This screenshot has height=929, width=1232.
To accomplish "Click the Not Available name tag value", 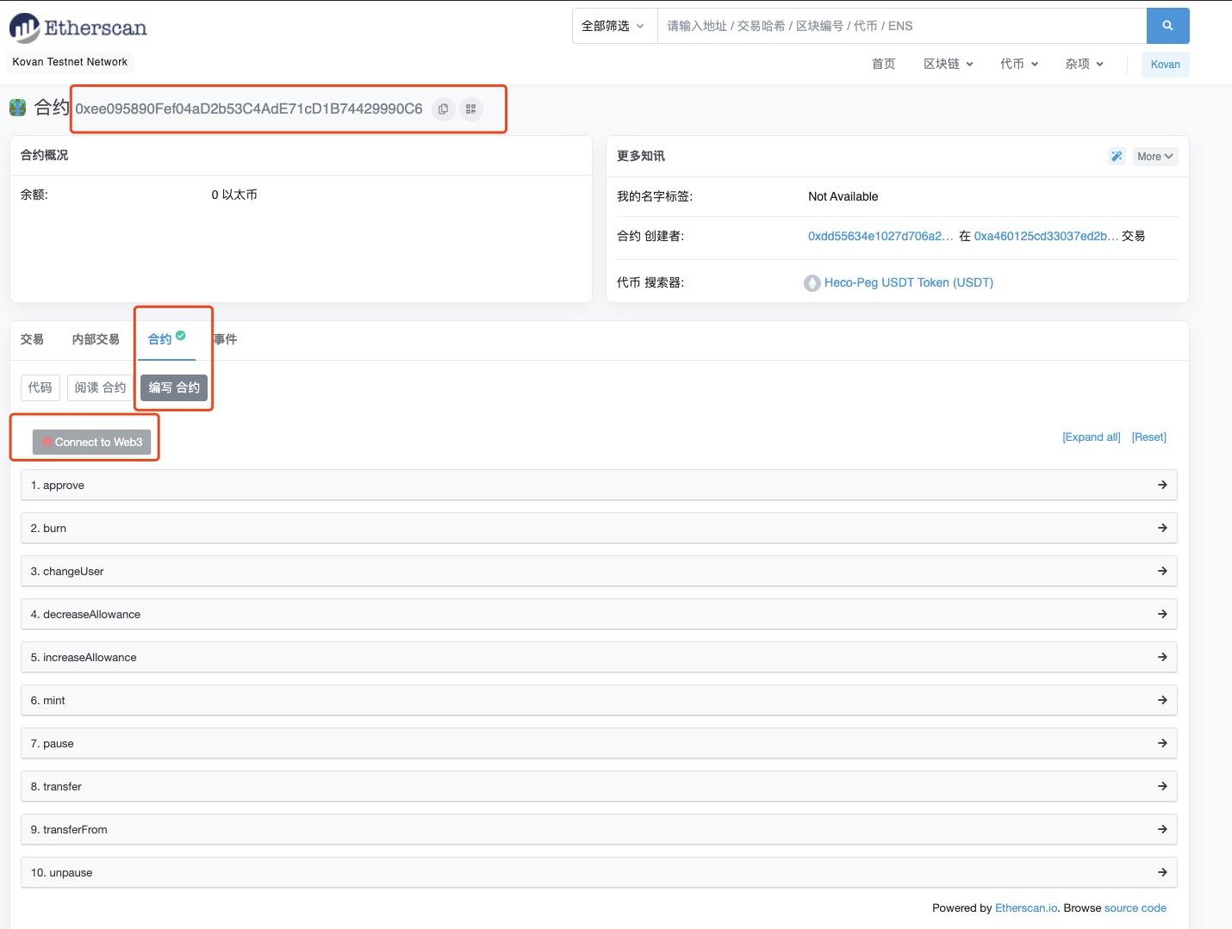I will tap(843, 196).
